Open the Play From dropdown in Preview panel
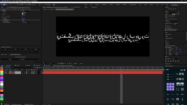This screenshot has width=187, height=105. [172, 22]
